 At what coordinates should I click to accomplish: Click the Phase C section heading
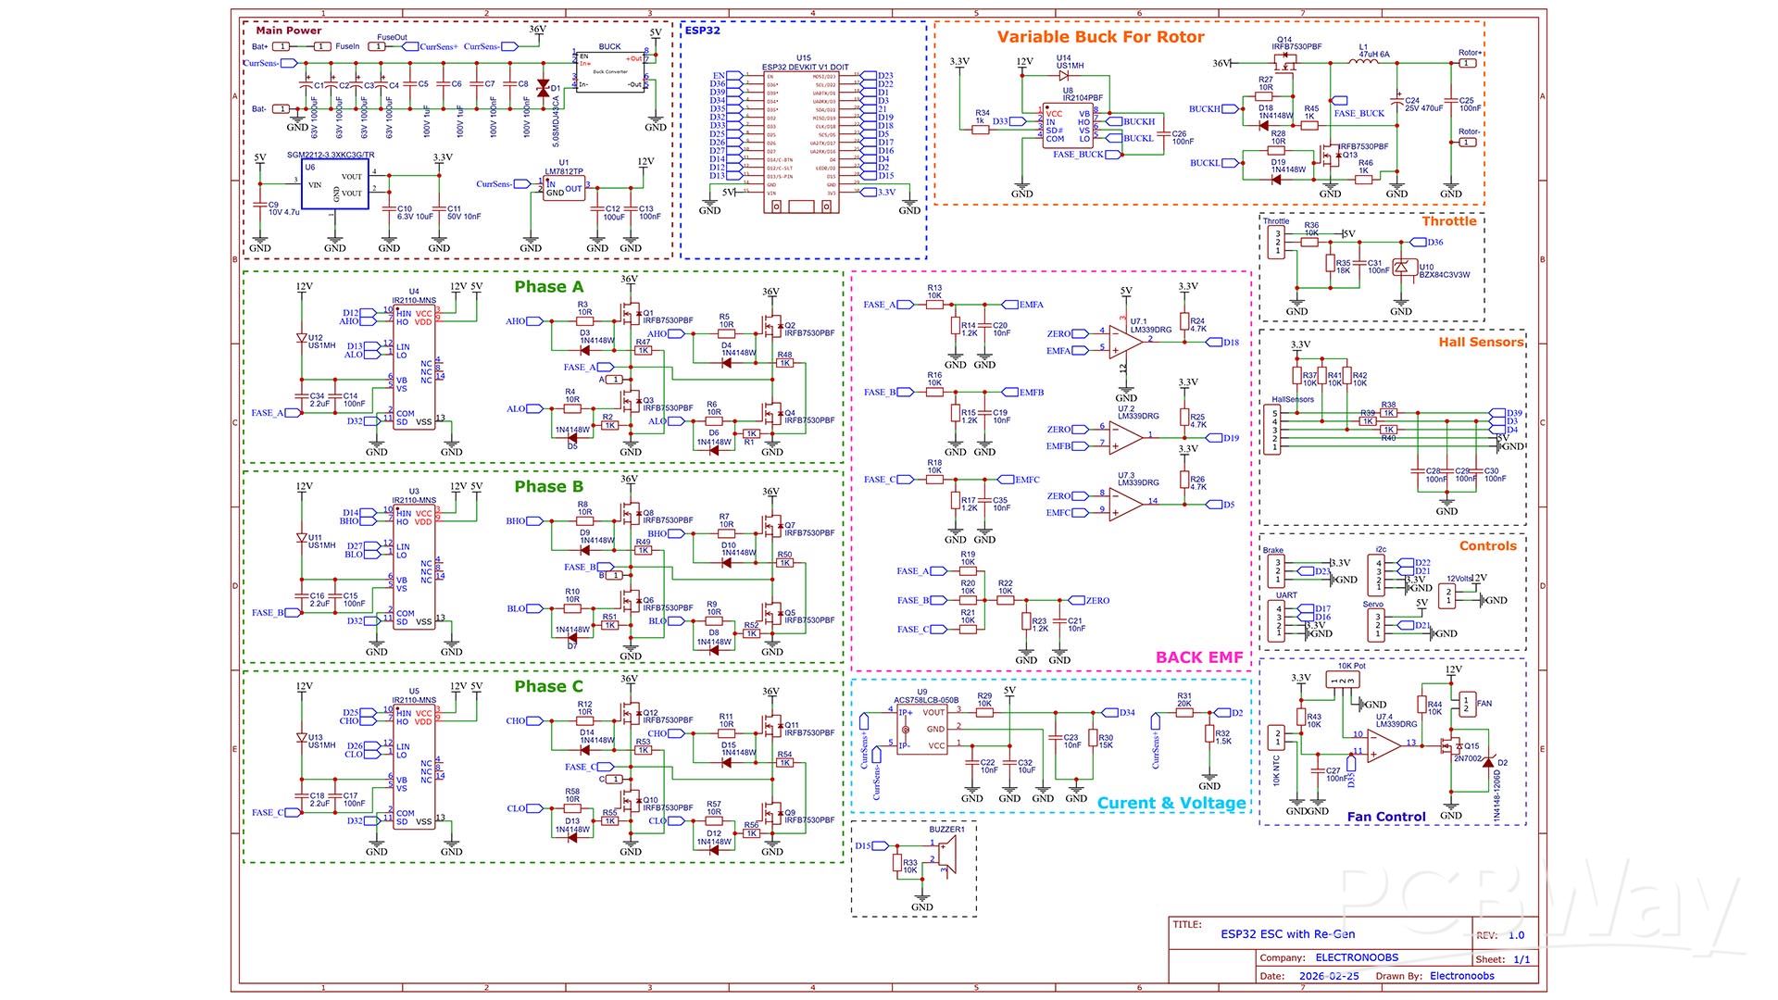pyautogui.click(x=549, y=686)
